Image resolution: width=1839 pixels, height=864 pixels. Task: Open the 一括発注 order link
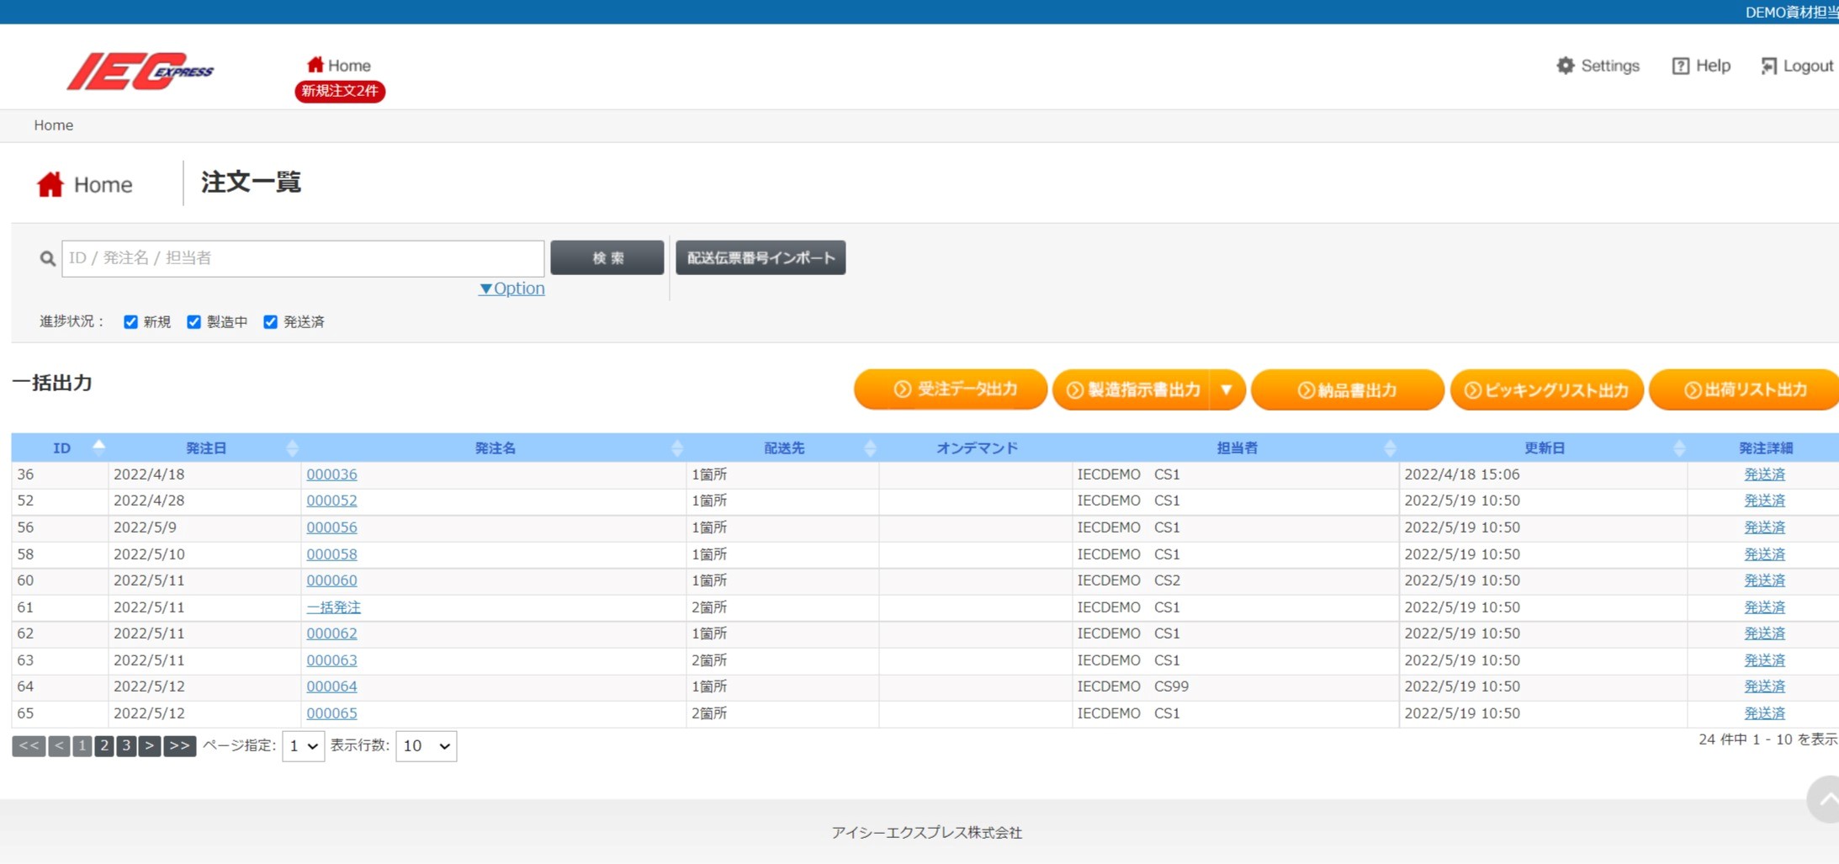pyautogui.click(x=333, y=607)
